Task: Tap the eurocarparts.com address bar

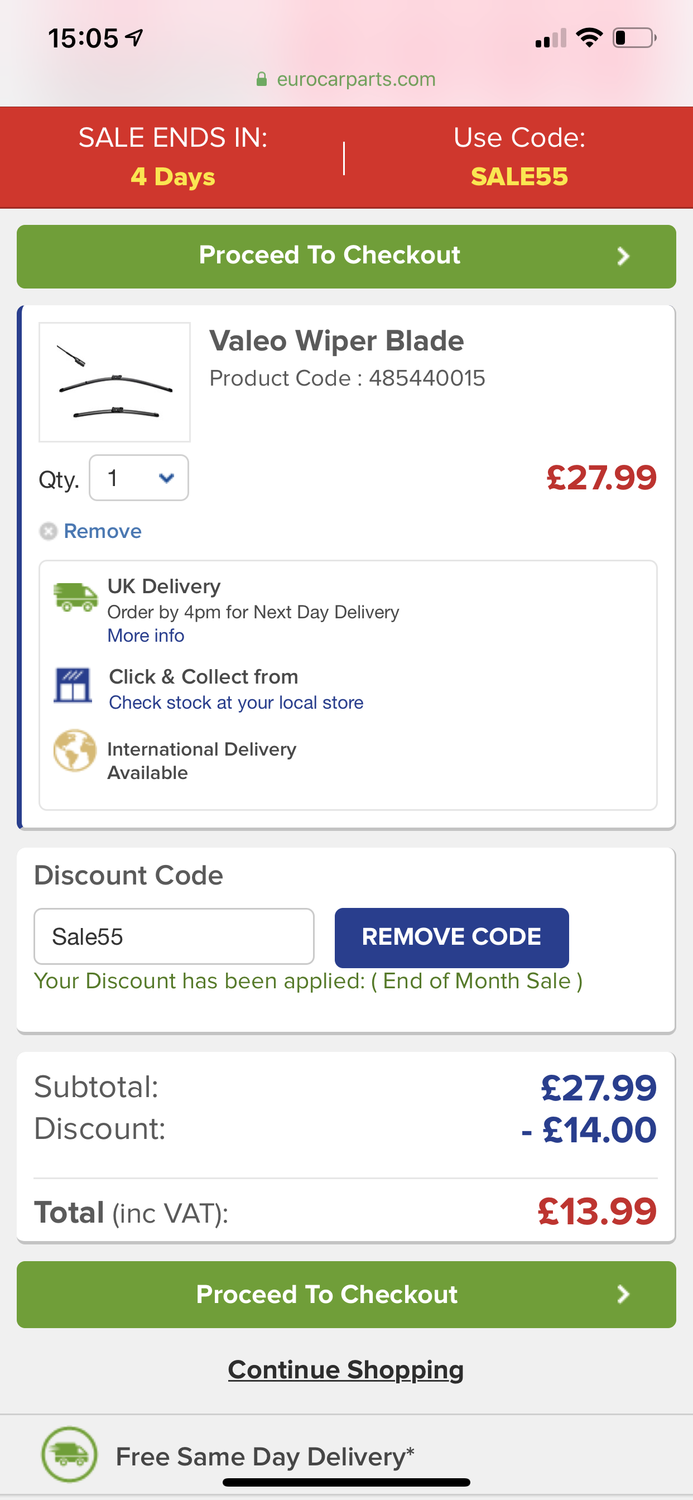Action: [x=355, y=79]
